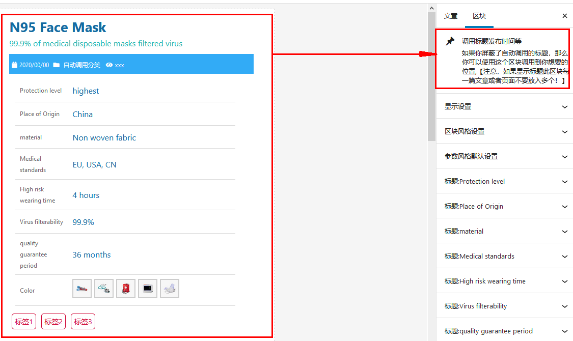The image size is (573, 341).
Task: Click the 标签3 tag button
Action: coord(83,322)
